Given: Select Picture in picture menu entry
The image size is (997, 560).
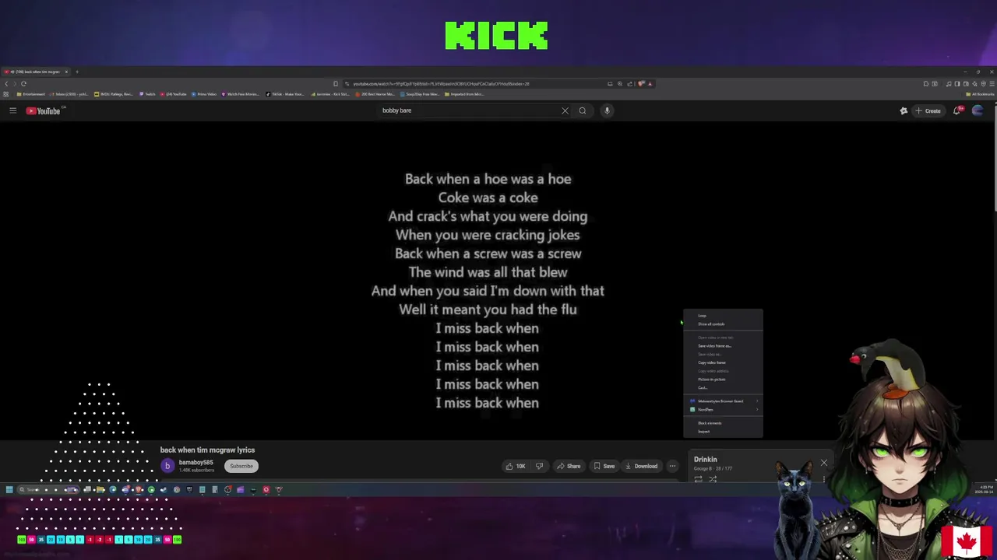Looking at the screenshot, I should [723, 380].
